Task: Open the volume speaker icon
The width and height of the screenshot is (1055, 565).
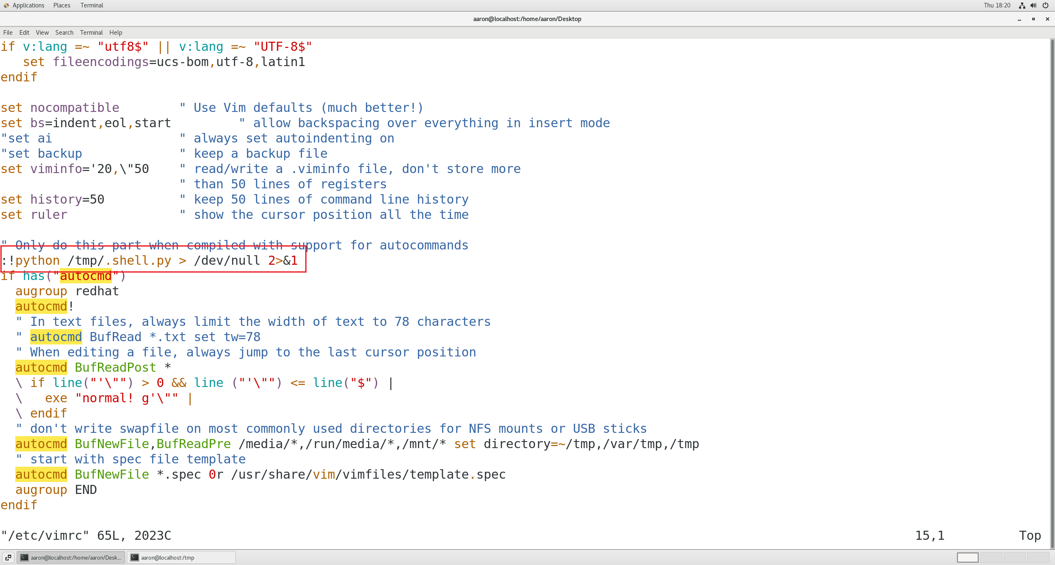Action: (1033, 5)
